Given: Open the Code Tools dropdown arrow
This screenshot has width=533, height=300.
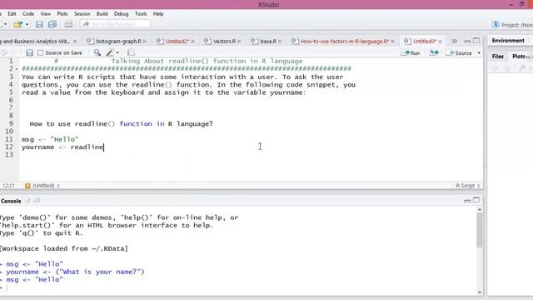Looking at the screenshot, I should pos(117,52).
